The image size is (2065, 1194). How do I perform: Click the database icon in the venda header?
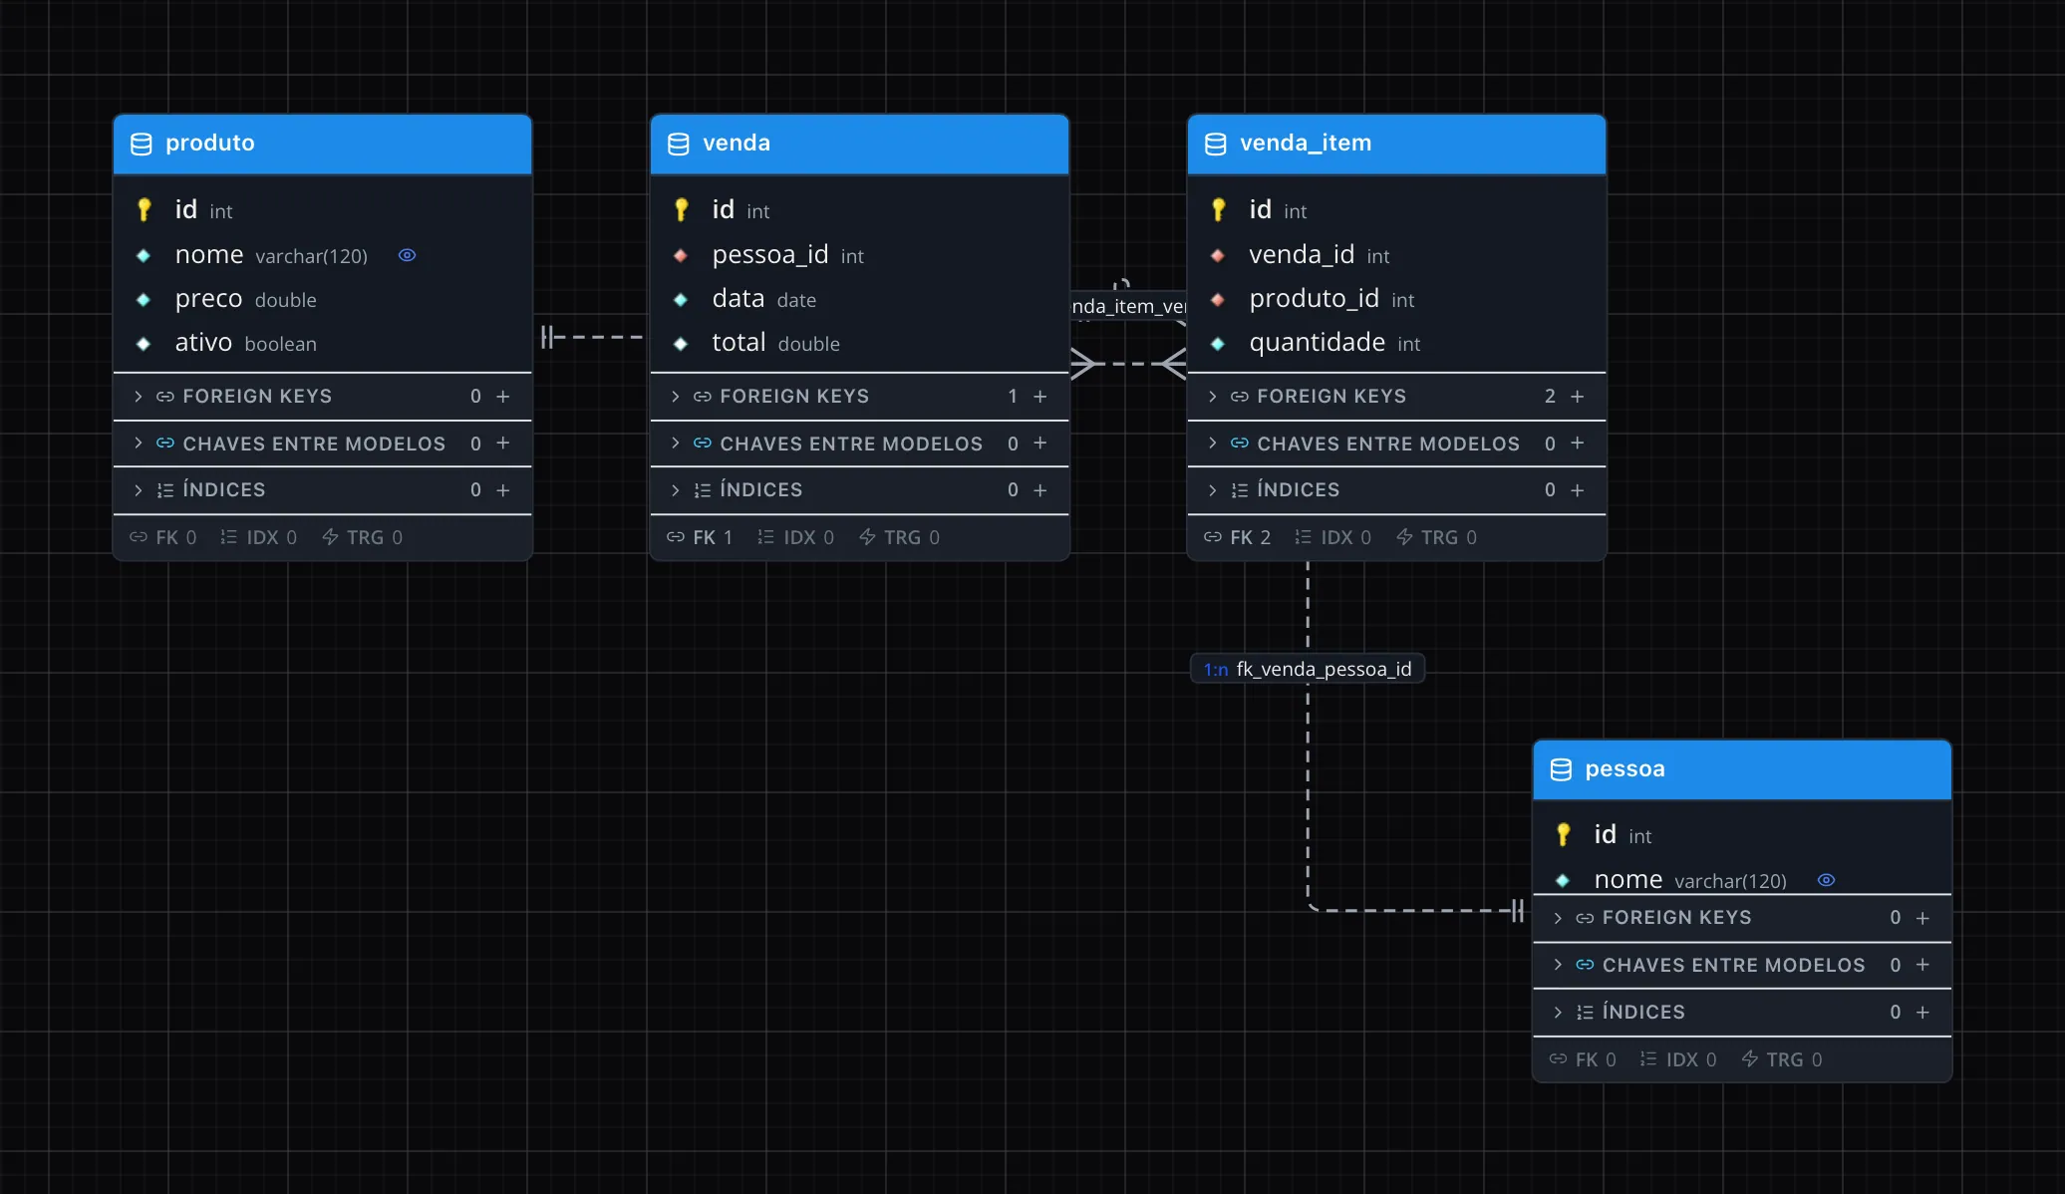coord(679,144)
